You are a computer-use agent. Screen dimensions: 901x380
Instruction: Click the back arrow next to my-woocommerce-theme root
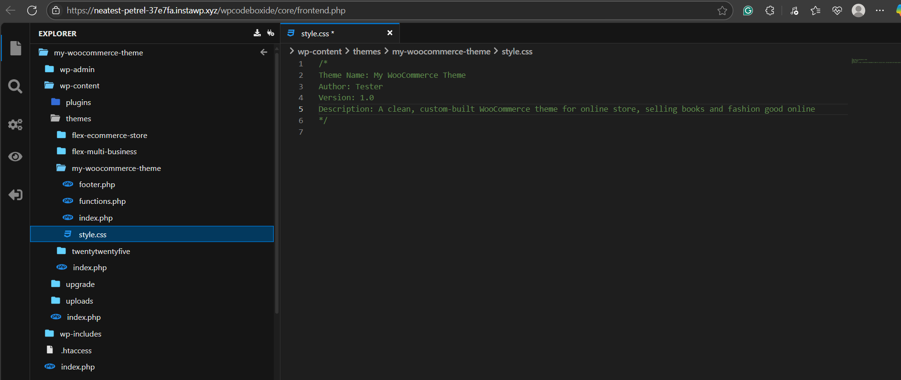264,52
